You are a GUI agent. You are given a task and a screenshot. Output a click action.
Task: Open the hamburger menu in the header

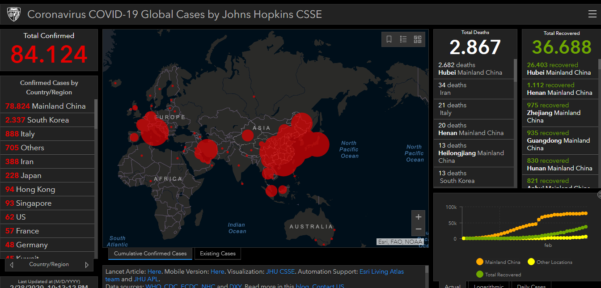pyautogui.click(x=592, y=14)
